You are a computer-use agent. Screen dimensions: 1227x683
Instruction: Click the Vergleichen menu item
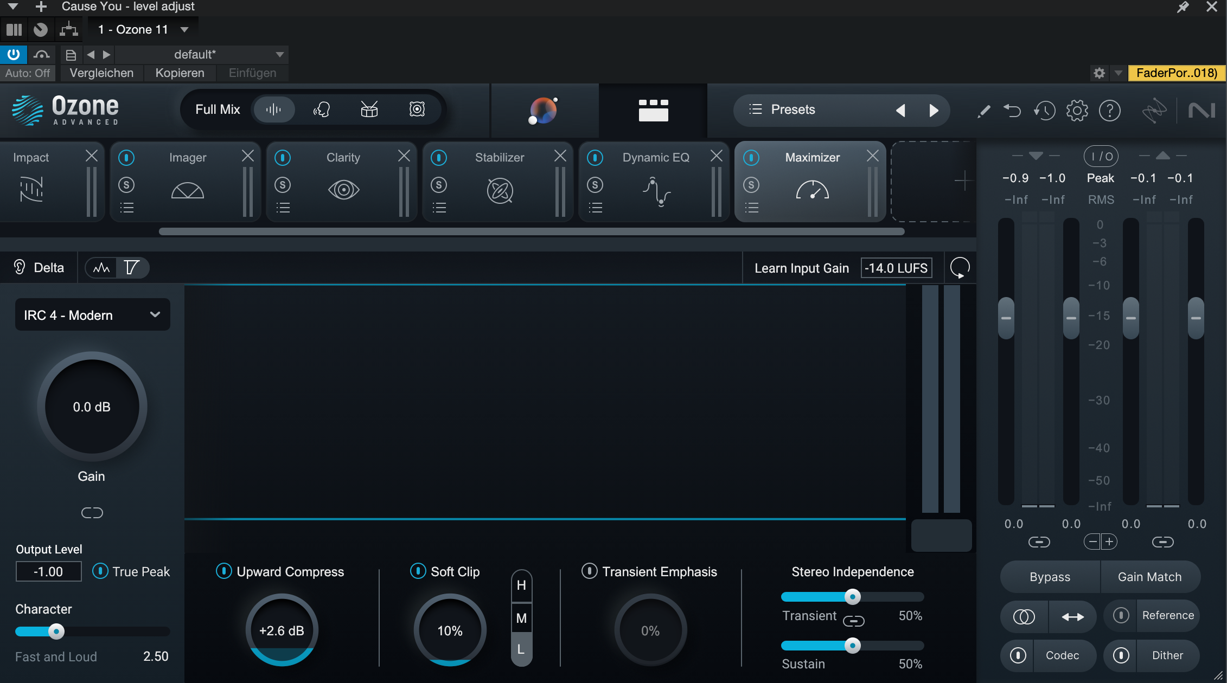pos(101,73)
